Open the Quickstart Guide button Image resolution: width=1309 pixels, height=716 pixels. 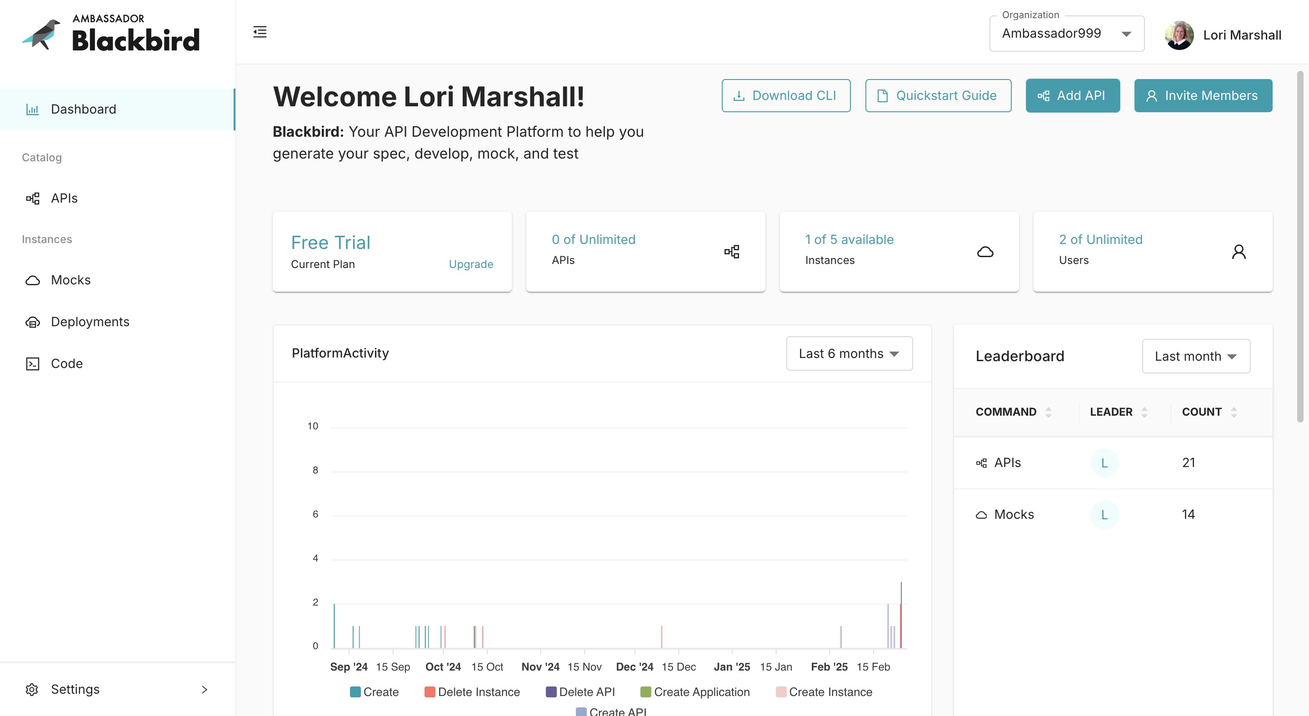pos(938,95)
